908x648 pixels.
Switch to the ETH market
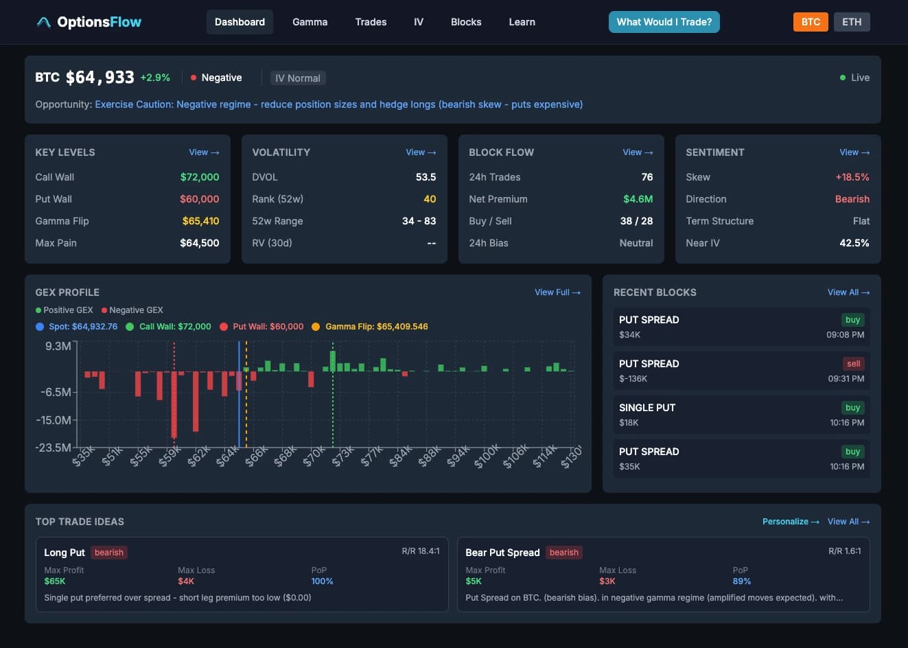pyautogui.click(x=852, y=21)
